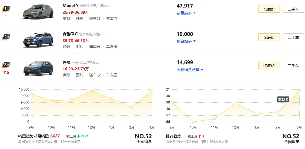This screenshot has width=305, height=149.
Task: Click the red up arrow 5 rank change
Action: (x=6, y=72)
